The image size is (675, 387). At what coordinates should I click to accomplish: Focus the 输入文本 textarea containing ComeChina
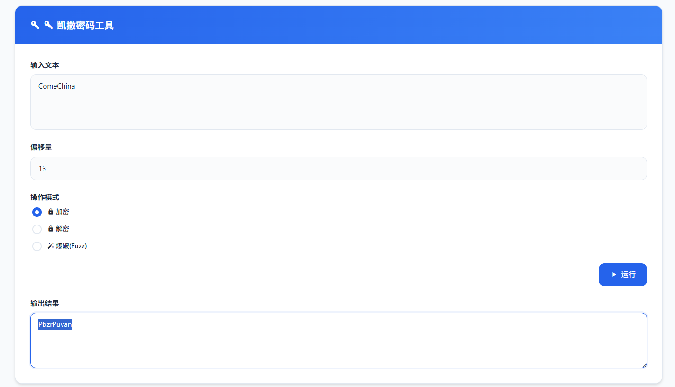(x=338, y=102)
